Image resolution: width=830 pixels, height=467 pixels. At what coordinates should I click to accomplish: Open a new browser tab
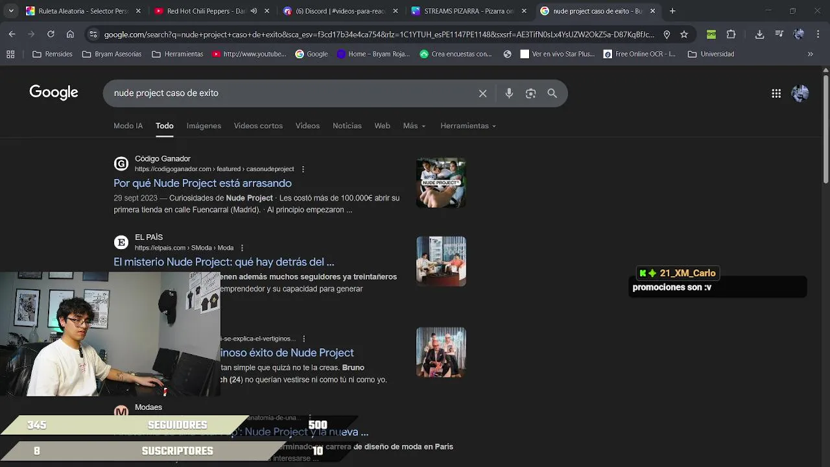point(672,11)
